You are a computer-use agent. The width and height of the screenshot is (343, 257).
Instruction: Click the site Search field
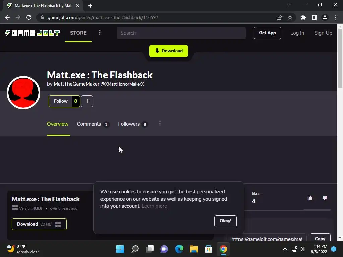[181, 33]
